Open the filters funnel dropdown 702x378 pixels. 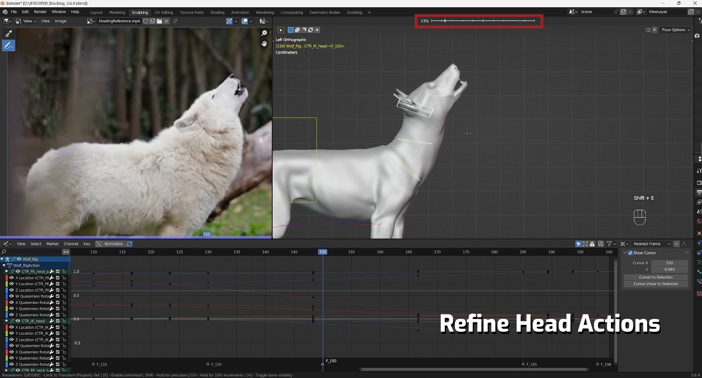tap(611, 244)
